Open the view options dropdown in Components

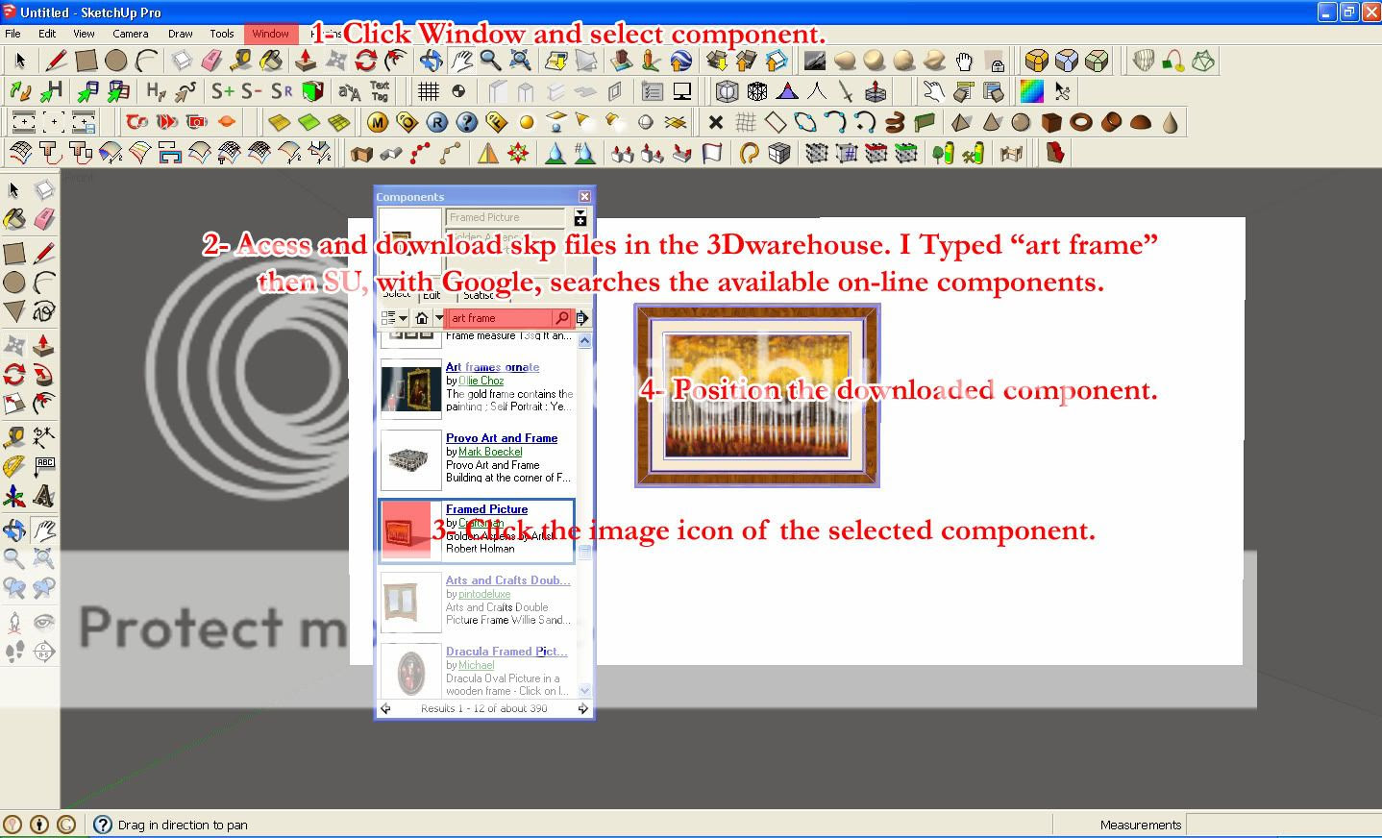point(394,318)
